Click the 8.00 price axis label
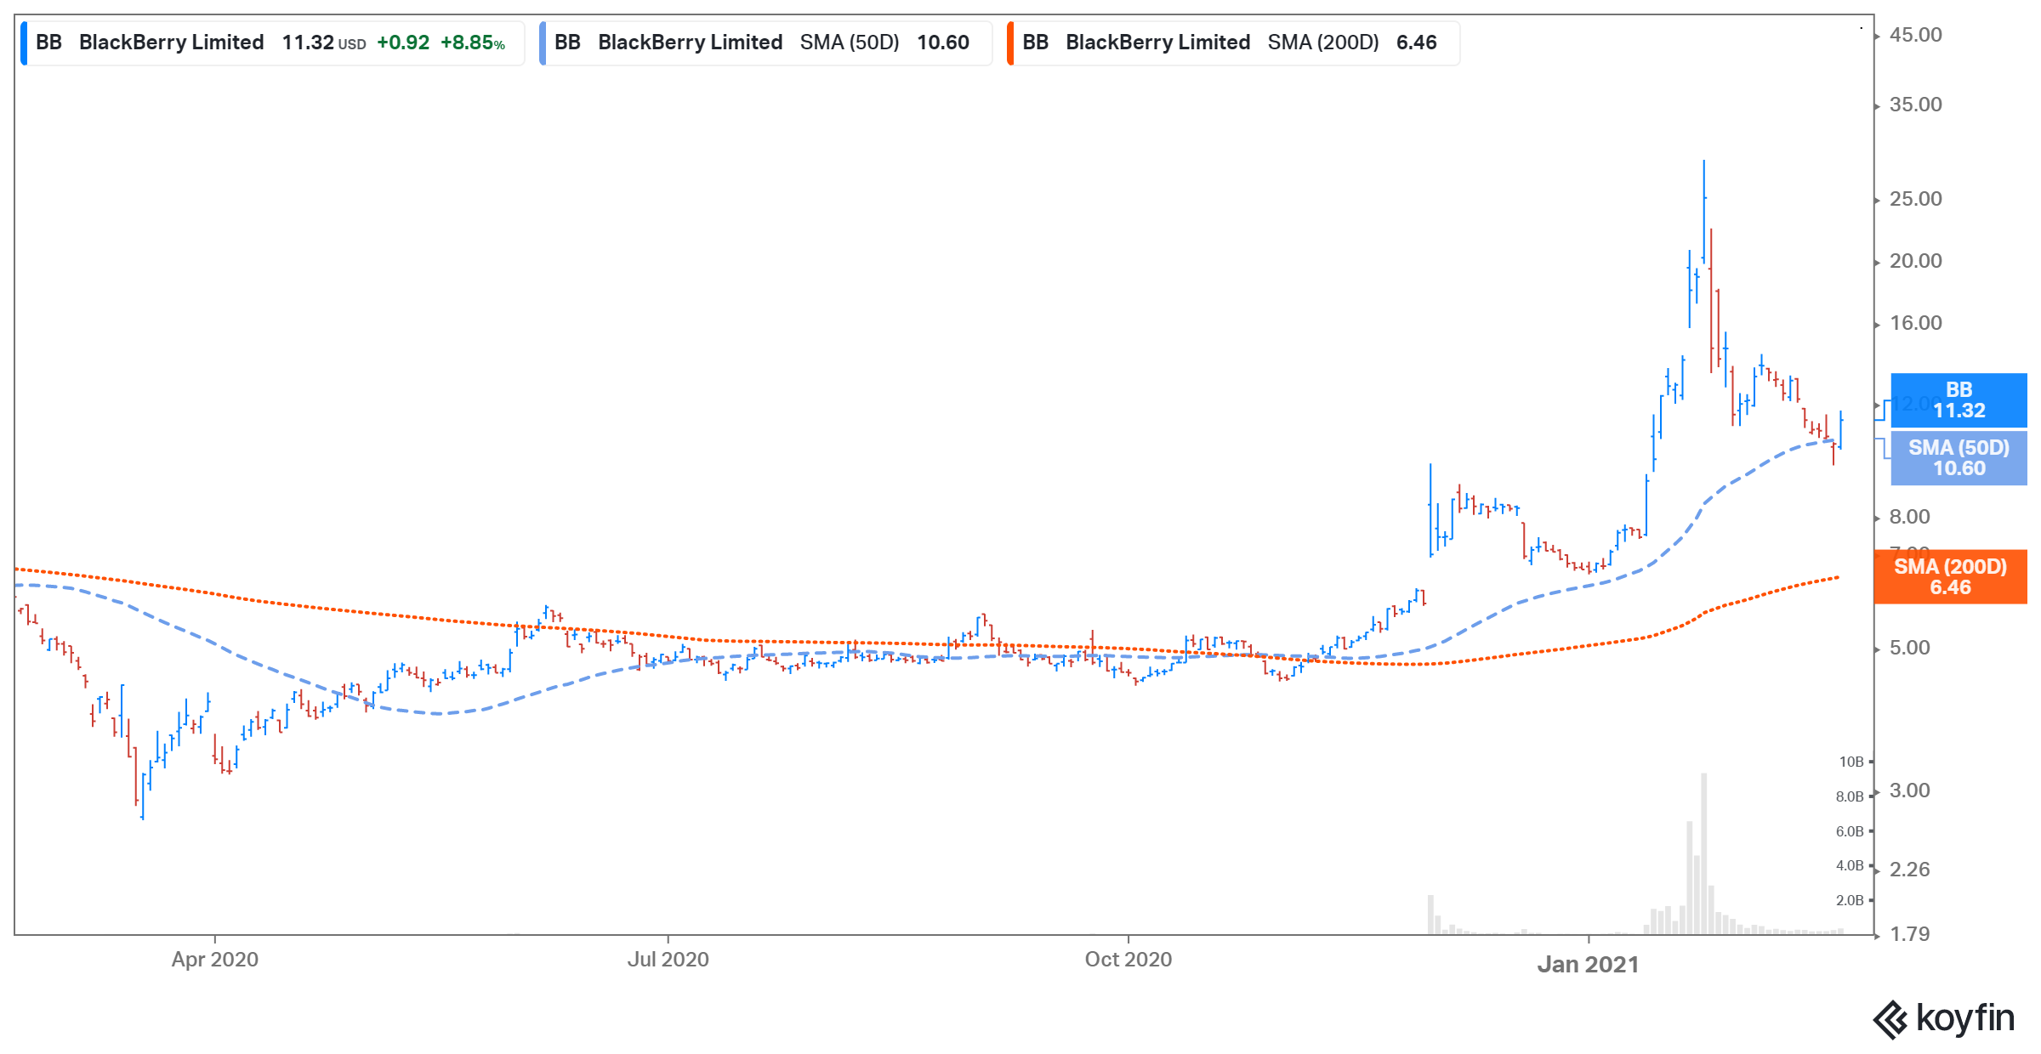Viewport: 2041px width, 1054px height. pyautogui.click(x=1909, y=517)
